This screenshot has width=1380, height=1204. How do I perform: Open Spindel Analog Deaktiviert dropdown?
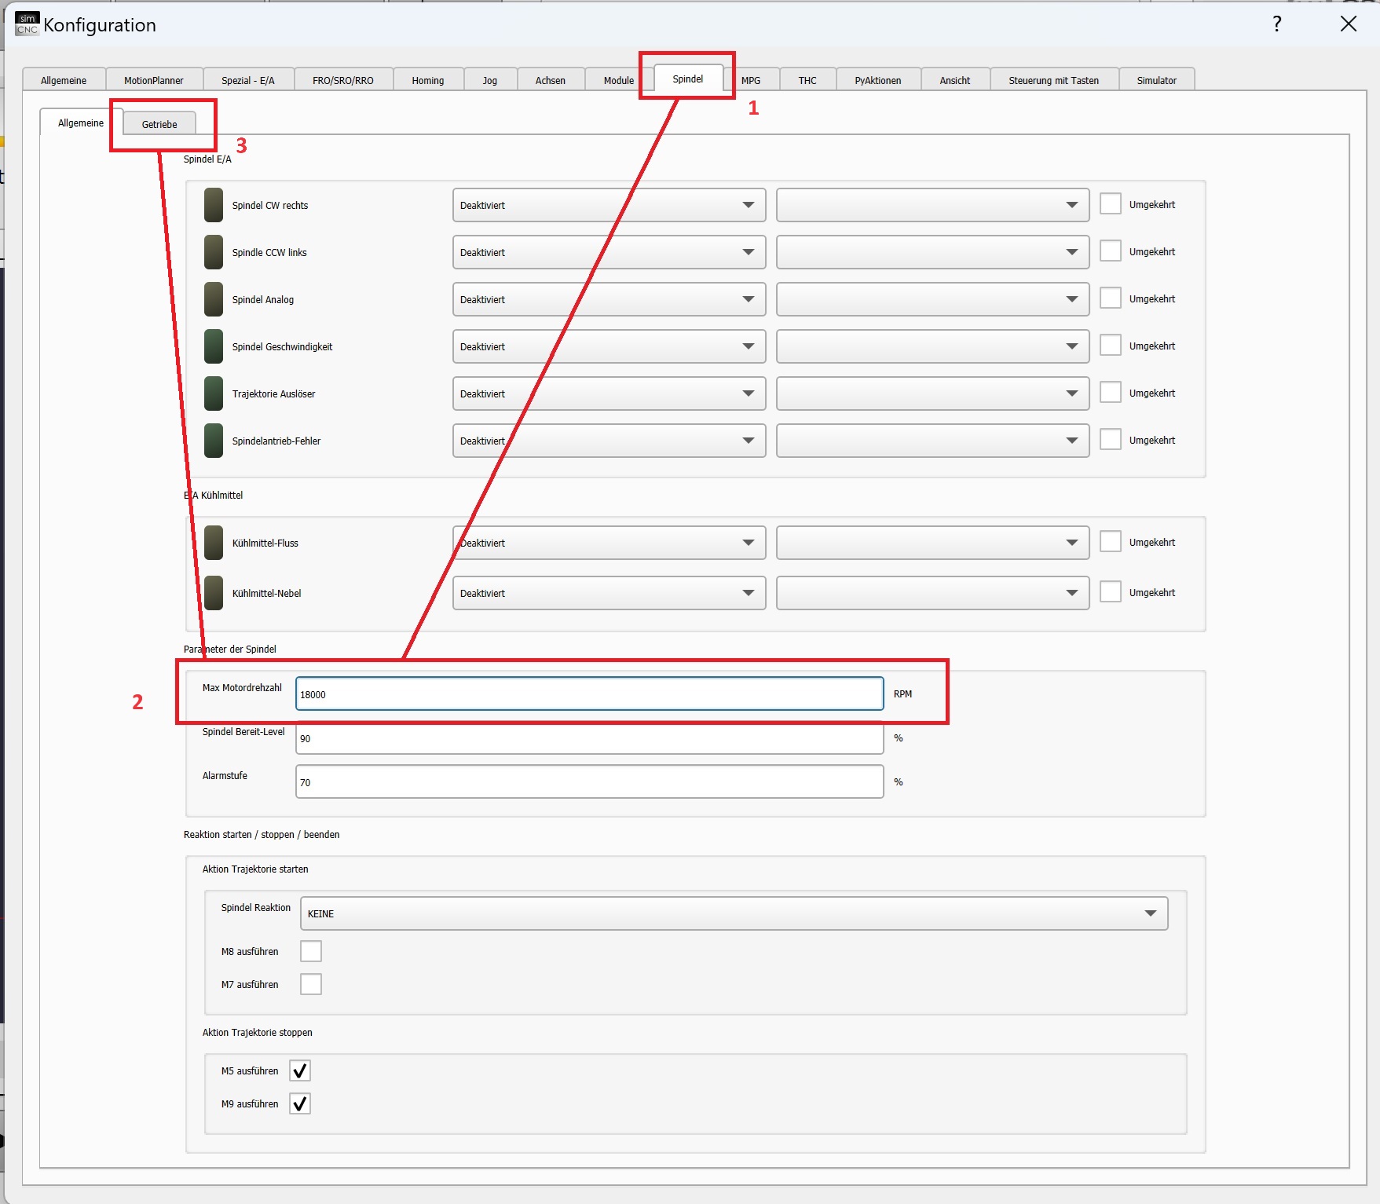[609, 299]
